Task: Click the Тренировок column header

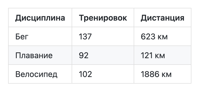Action: [x=103, y=18]
